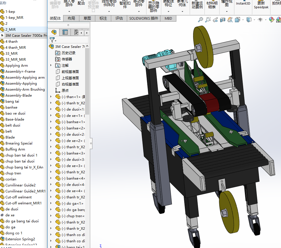281x248 pixels.
Task: Expand the 注解 folder in the tree
Action: [x=51, y=65]
